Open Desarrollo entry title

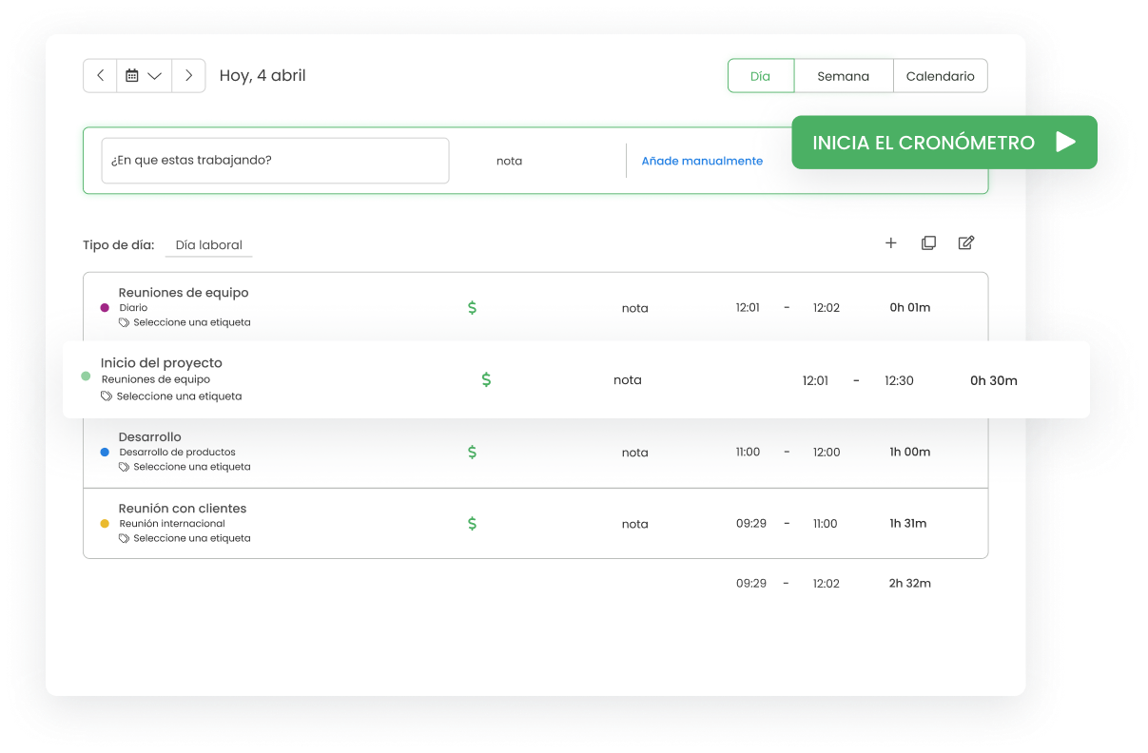149,437
